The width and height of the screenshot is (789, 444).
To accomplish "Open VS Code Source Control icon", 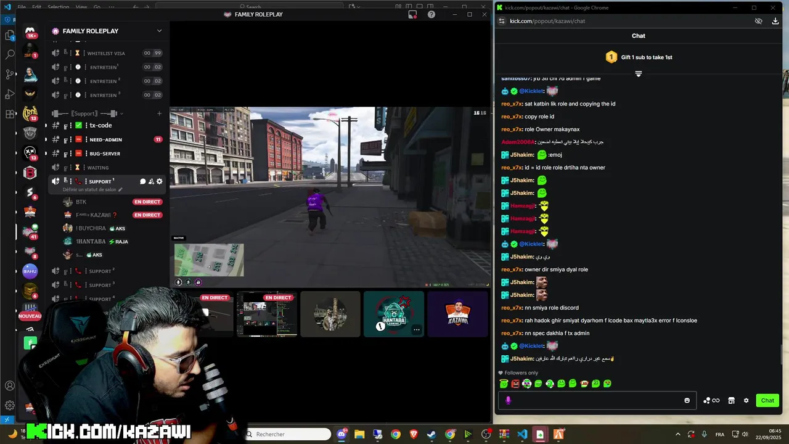I will pyautogui.click(x=10, y=75).
